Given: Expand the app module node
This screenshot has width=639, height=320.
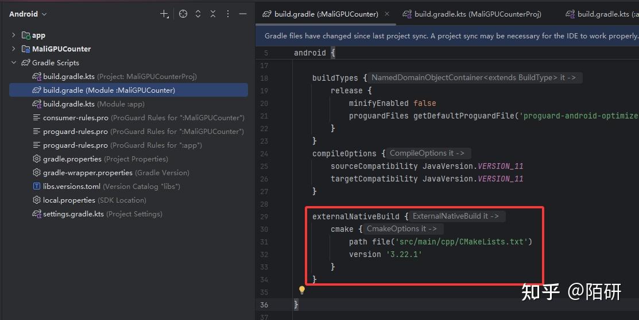Looking at the screenshot, I should [13, 35].
